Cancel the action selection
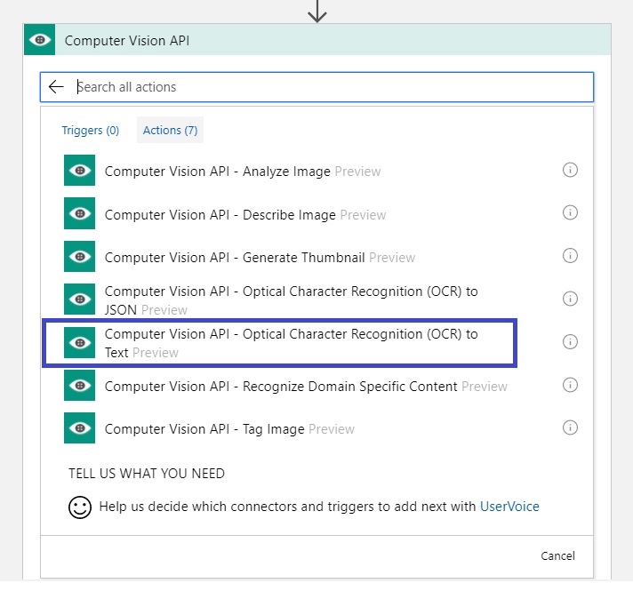Image resolution: width=633 pixels, height=599 pixels. 557,555
